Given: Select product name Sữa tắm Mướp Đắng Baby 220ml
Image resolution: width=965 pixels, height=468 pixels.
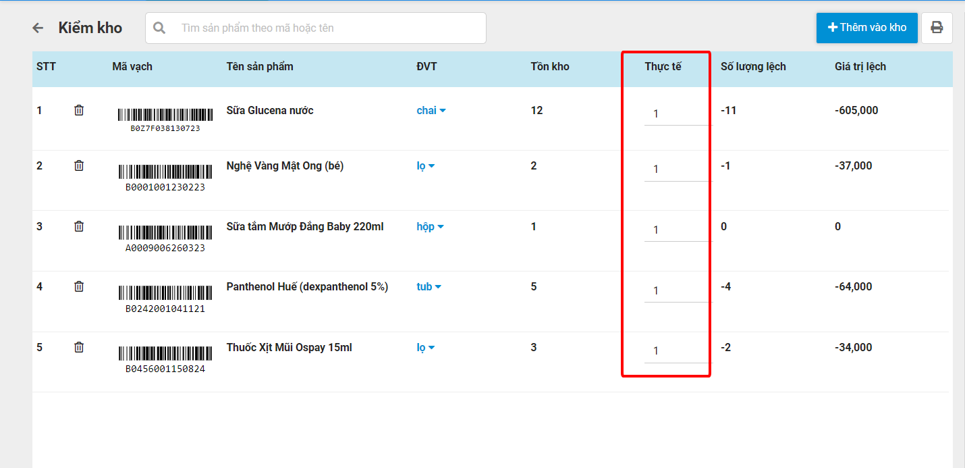Looking at the screenshot, I should pyautogui.click(x=305, y=226).
